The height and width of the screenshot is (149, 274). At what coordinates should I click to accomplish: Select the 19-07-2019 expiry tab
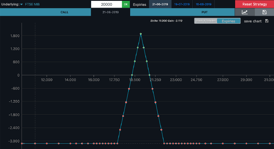[182, 4]
